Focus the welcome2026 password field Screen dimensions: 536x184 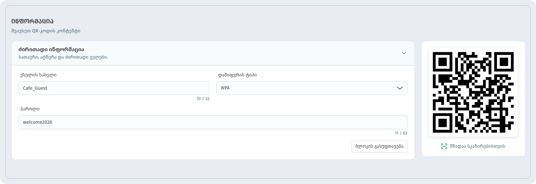pos(213,122)
